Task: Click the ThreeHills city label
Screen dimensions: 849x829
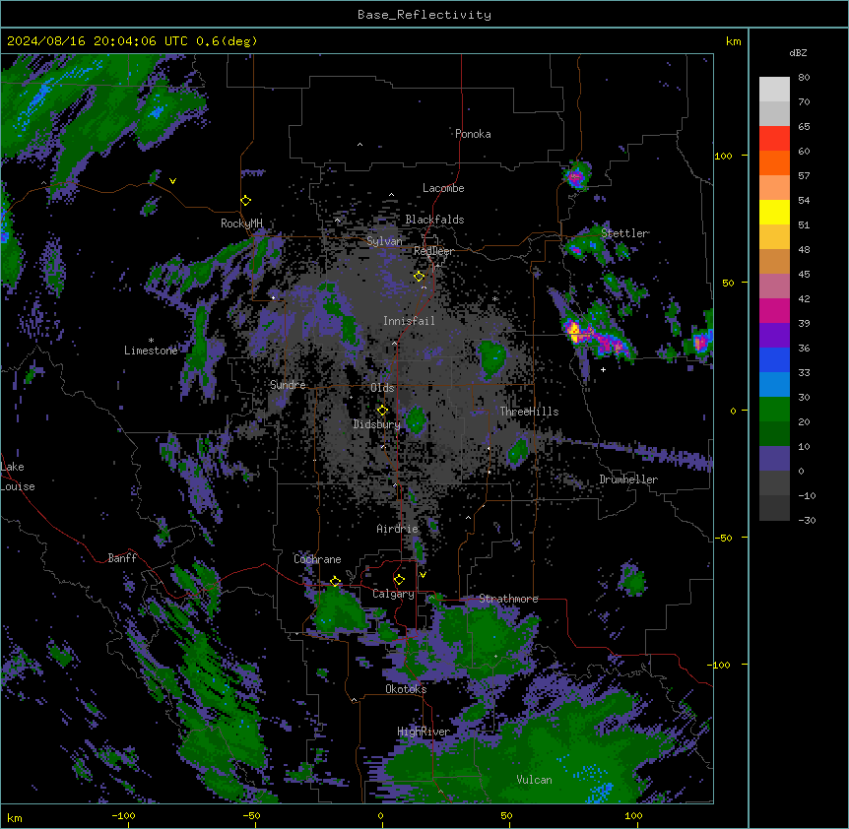Action: pos(529,412)
